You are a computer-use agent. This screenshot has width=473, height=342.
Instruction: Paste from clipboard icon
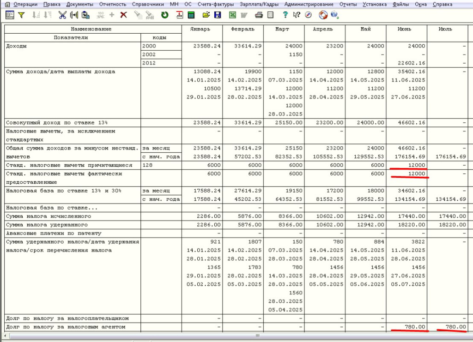(85, 15)
